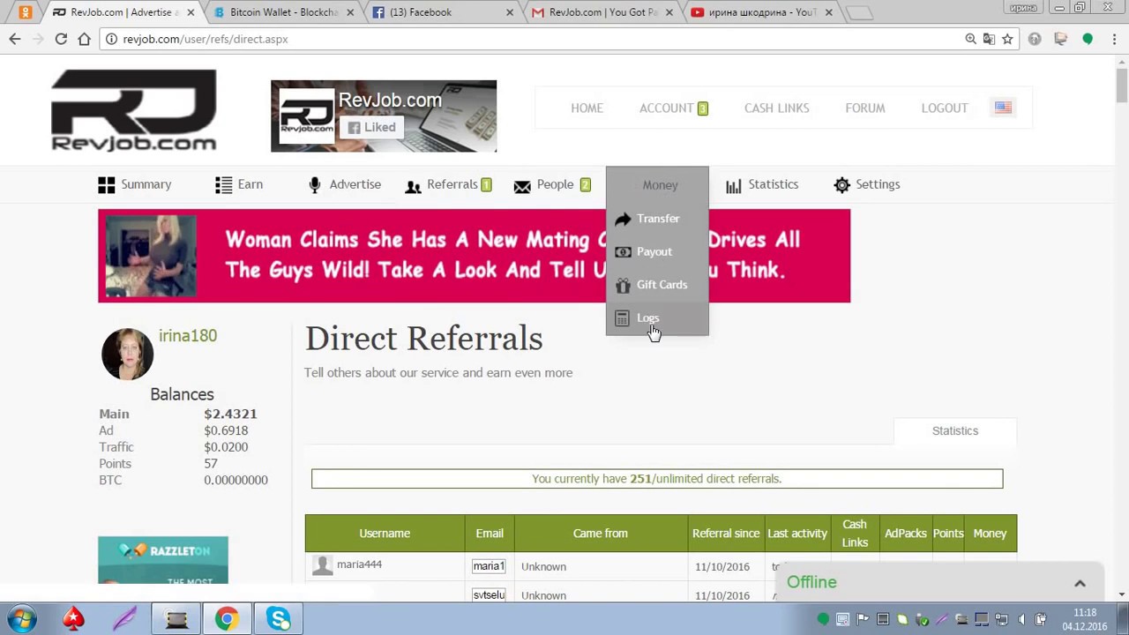Open the Transfer option in Money menu
The width and height of the screenshot is (1129, 635).
pos(658,219)
